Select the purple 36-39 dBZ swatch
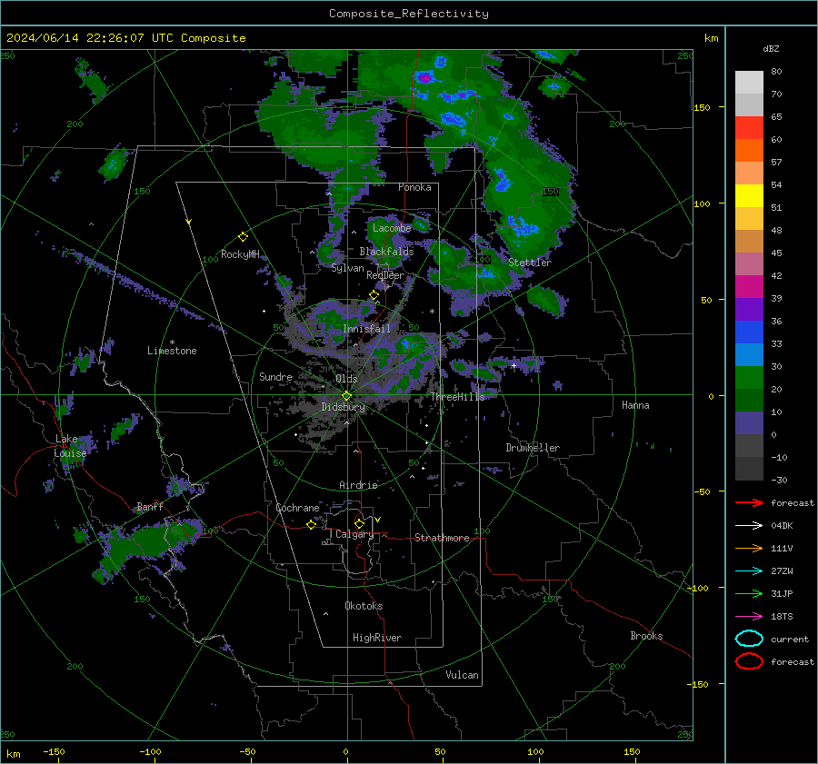 749,309
